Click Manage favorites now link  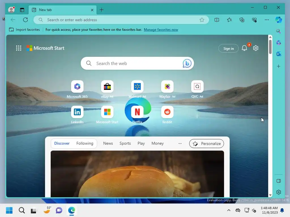click(161, 30)
